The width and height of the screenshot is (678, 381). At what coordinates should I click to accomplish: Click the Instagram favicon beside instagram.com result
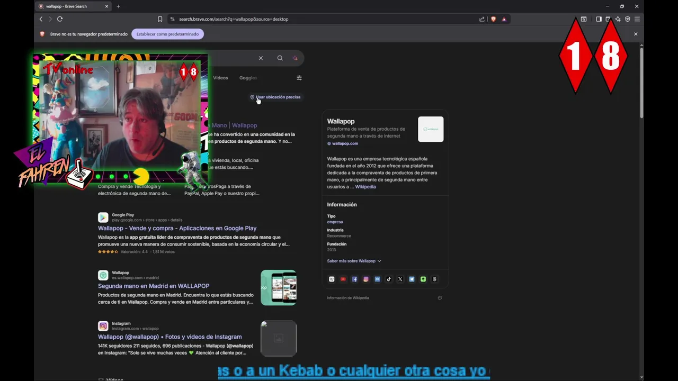coord(103,326)
